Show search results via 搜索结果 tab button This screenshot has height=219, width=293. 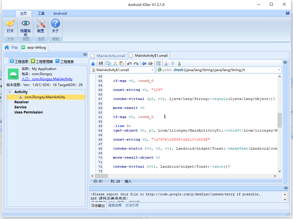click(x=114, y=205)
